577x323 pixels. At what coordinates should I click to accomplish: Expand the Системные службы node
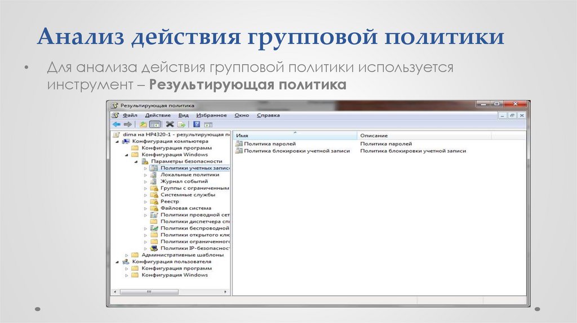tap(145, 195)
